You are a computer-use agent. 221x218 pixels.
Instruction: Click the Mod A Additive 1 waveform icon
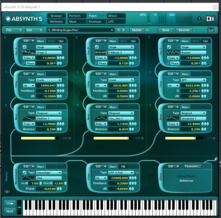pyautogui.click(x=29, y=118)
